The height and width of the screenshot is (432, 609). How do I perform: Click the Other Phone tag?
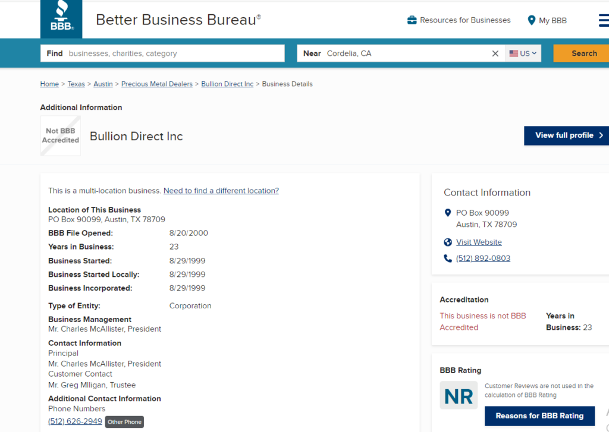tap(124, 422)
